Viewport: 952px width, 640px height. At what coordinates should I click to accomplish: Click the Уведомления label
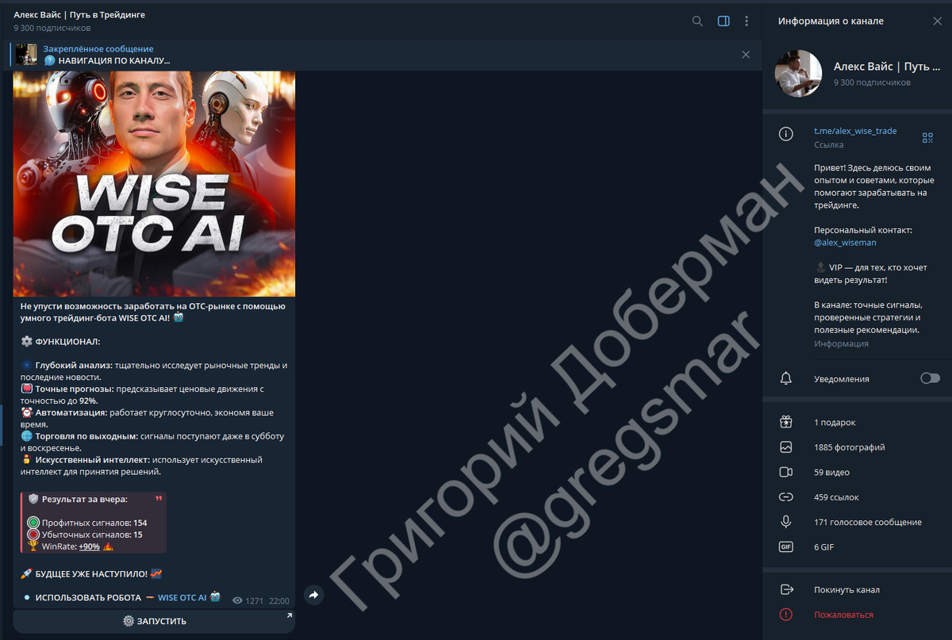click(841, 379)
